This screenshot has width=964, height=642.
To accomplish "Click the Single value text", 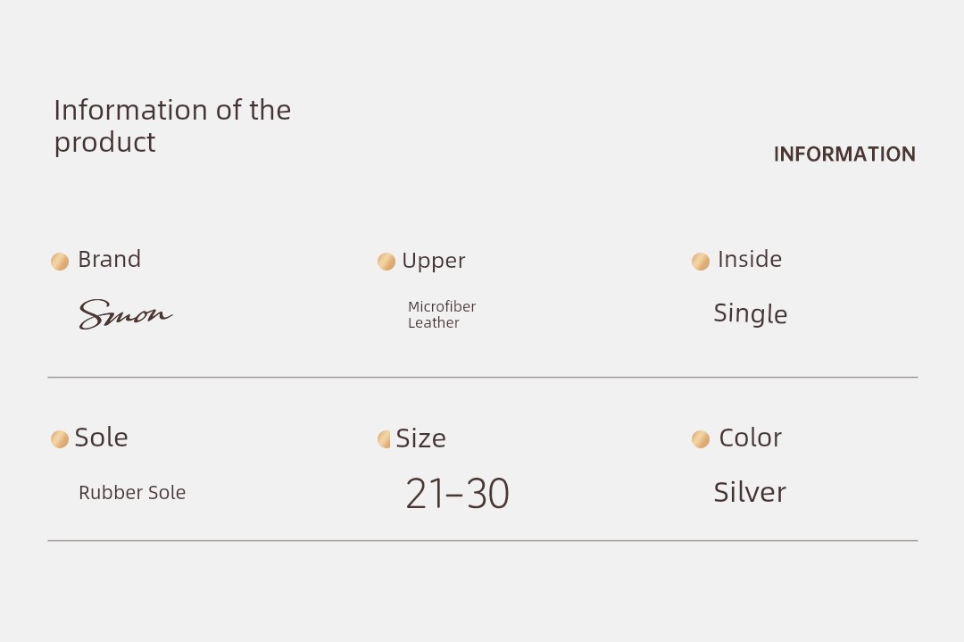I will click(750, 314).
